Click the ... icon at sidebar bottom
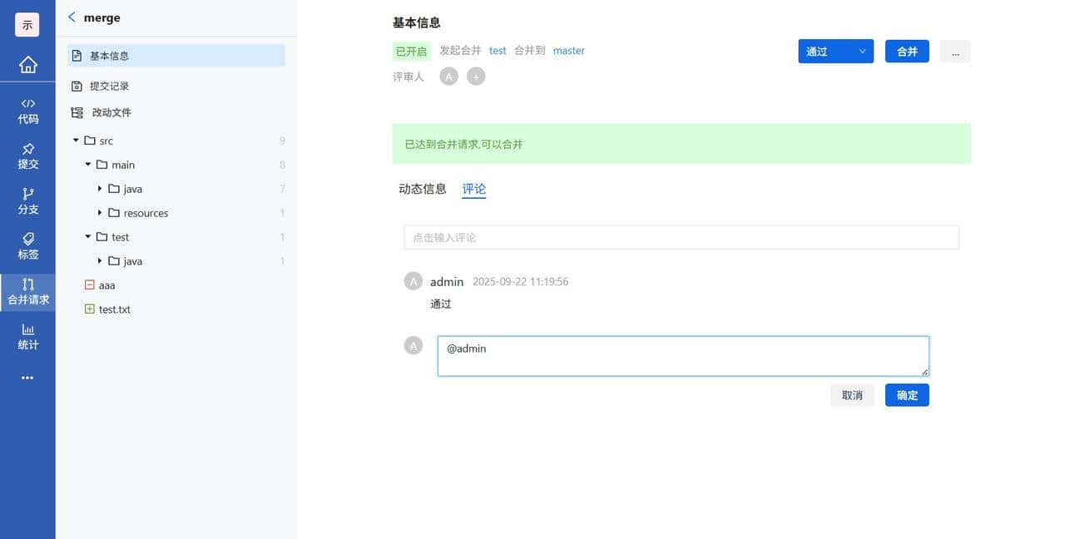This screenshot has width=1065, height=539. (27, 377)
